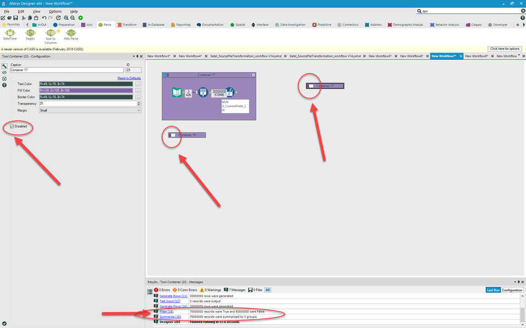Clear the search box with the X icon
This screenshot has height=328, width=526.
(x=523, y=11)
